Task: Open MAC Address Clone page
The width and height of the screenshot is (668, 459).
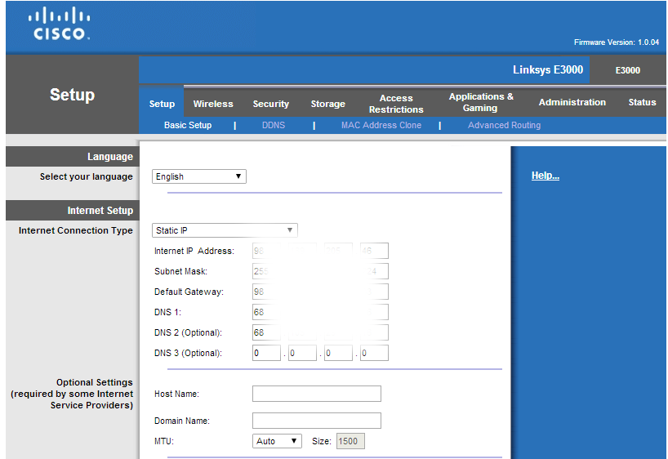Action: coord(381,125)
